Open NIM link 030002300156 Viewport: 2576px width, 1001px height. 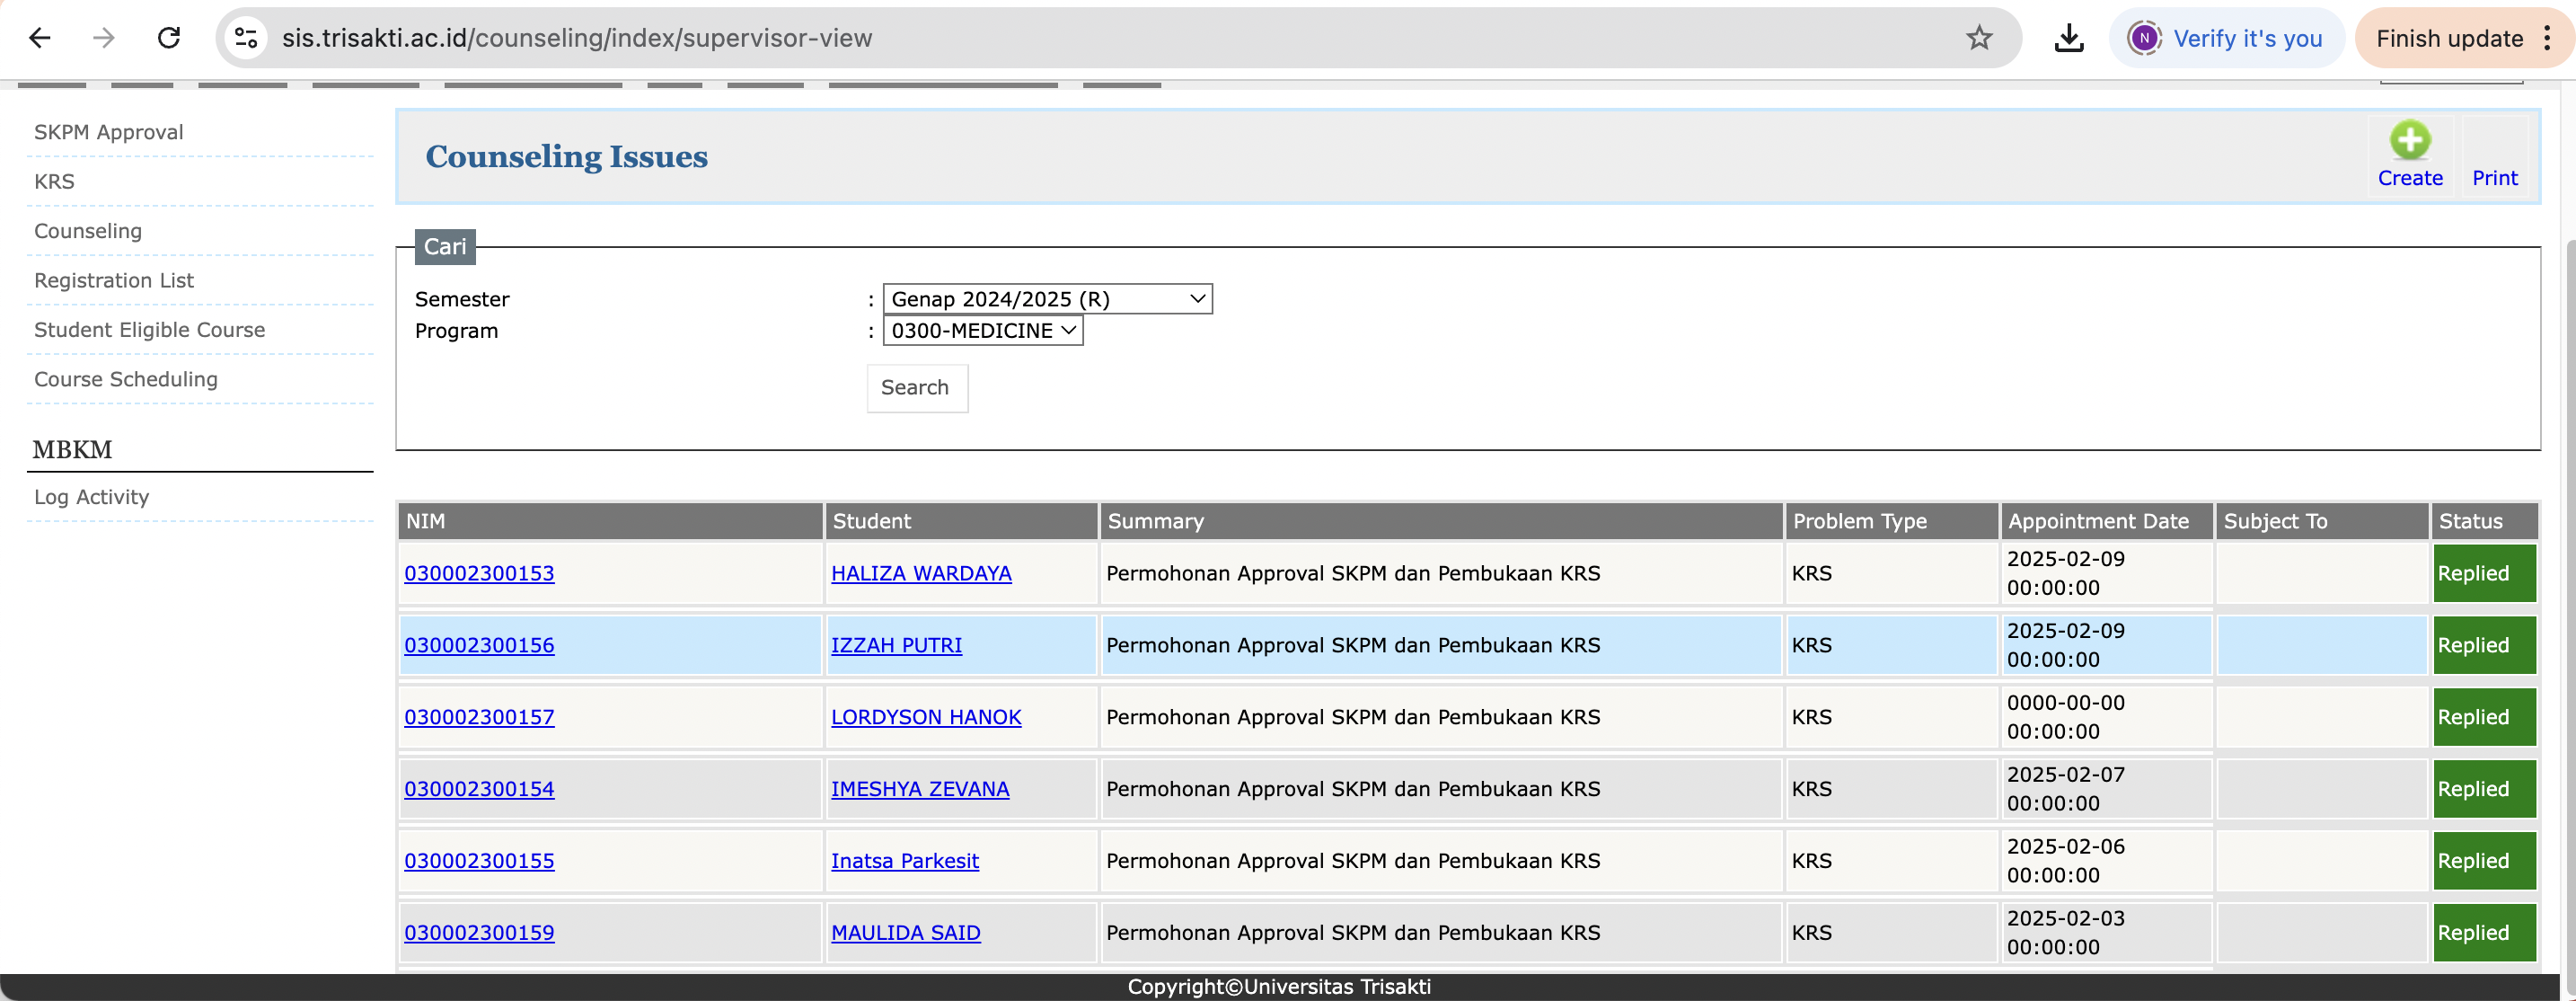(x=479, y=646)
